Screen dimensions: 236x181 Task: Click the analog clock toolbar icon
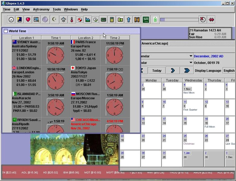click(x=11, y=20)
